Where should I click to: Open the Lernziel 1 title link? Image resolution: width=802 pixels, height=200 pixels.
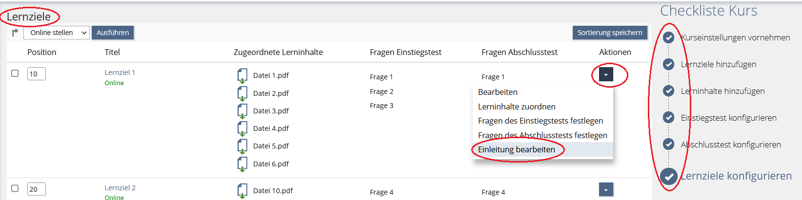(x=120, y=73)
